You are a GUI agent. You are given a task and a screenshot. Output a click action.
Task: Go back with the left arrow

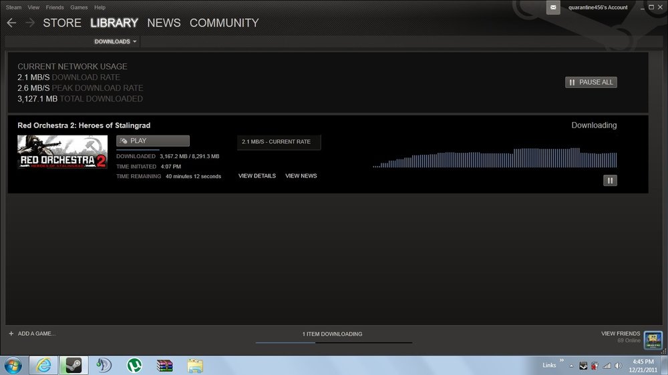coord(11,23)
